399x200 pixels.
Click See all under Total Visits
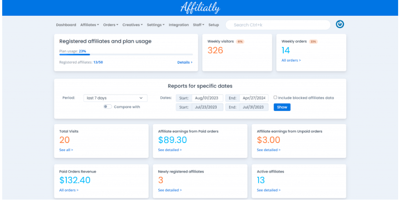pyautogui.click(x=66, y=150)
